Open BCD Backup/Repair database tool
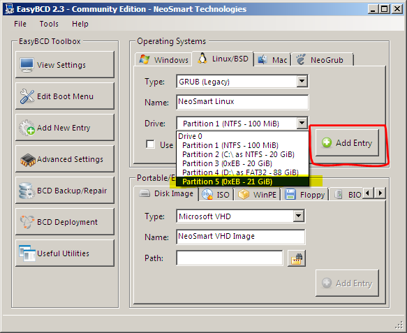 point(65,191)
